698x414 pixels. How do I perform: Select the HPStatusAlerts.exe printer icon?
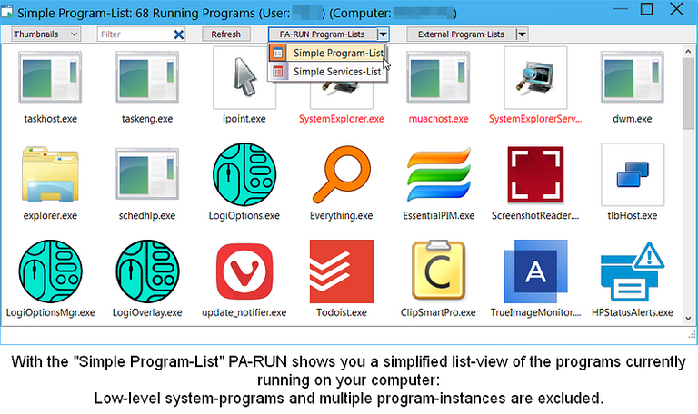point(632,271)
